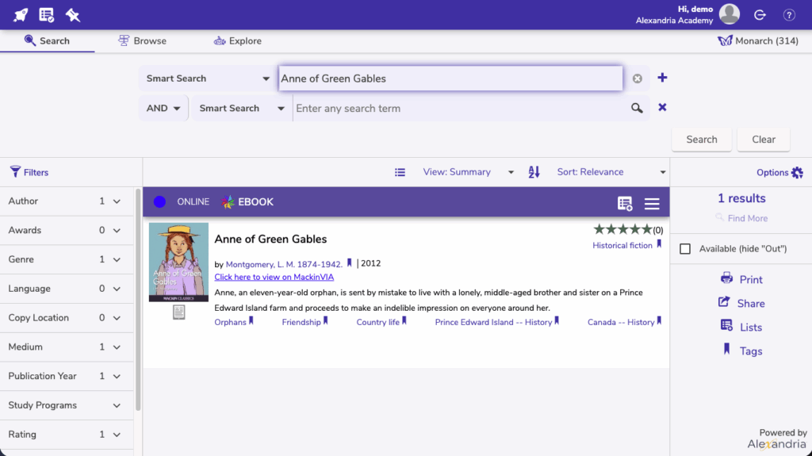
Task: Open the AND operator dropdown
Action: click(x=164, y=109)
